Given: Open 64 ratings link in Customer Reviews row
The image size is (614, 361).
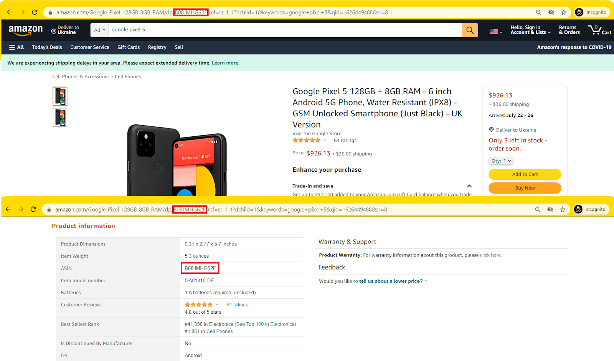Looking at the screenshot, I should click(x=237, y=305).
